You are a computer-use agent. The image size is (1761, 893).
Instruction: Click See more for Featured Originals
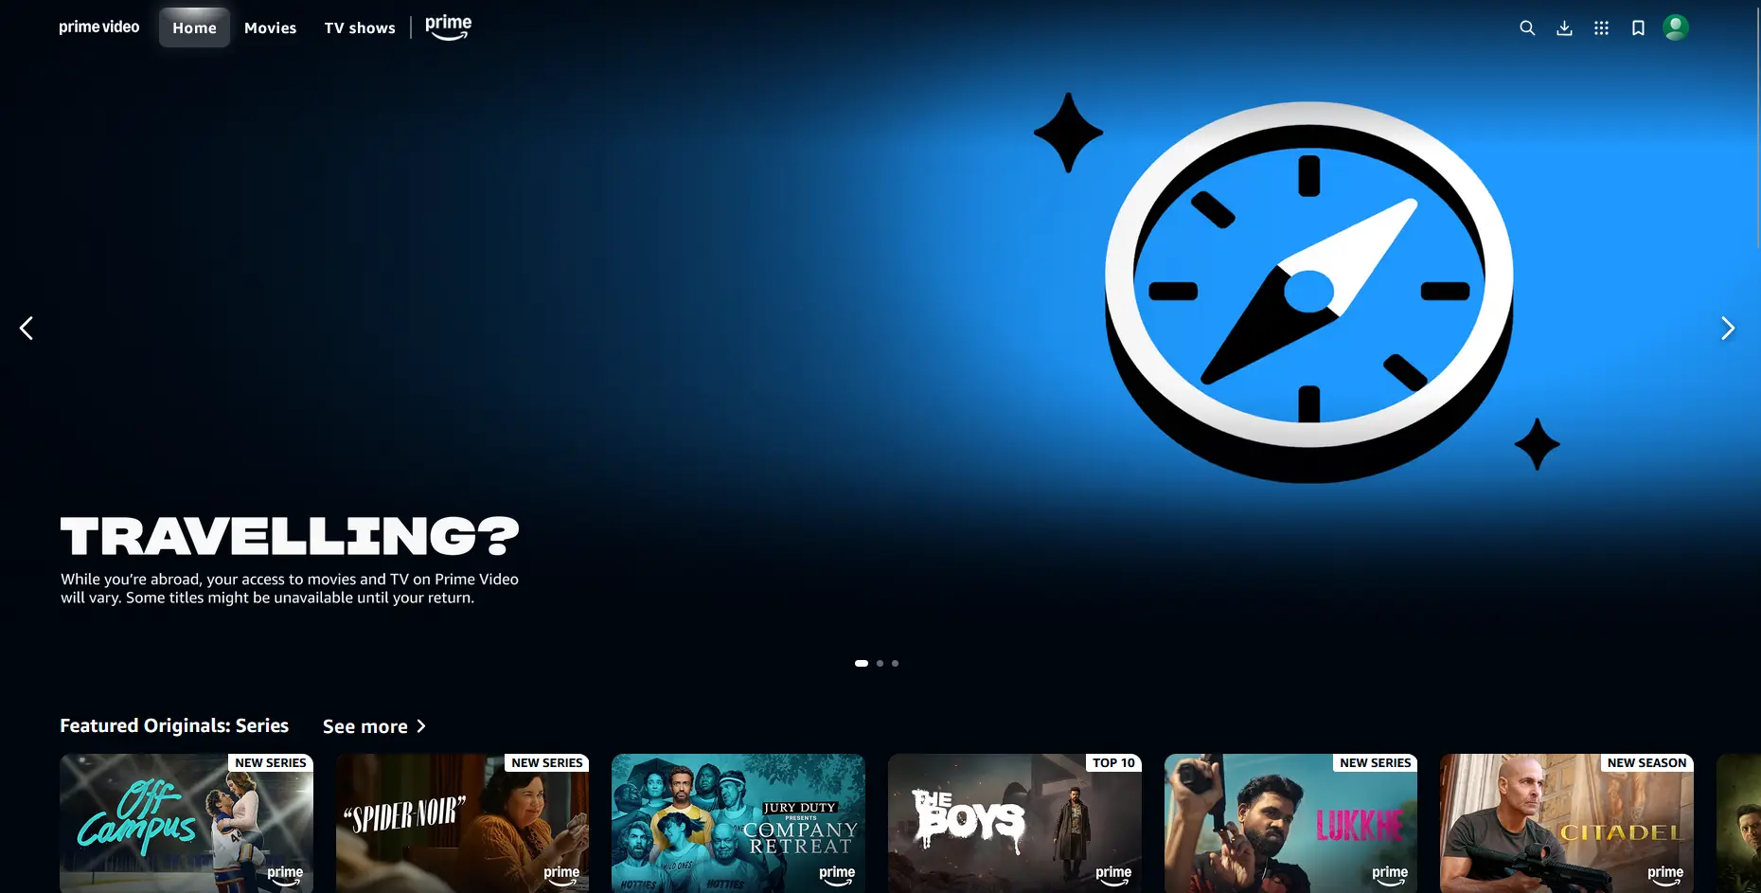click(x=375, y=726)
